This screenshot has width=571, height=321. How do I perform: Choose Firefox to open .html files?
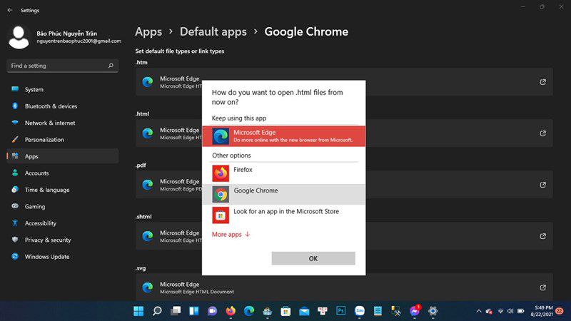pyautogui.click(x=283, y=173)
